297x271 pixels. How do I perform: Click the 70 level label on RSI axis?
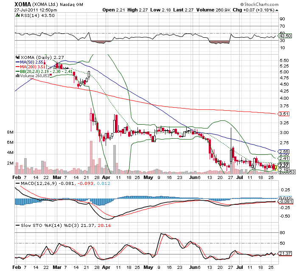282,26
